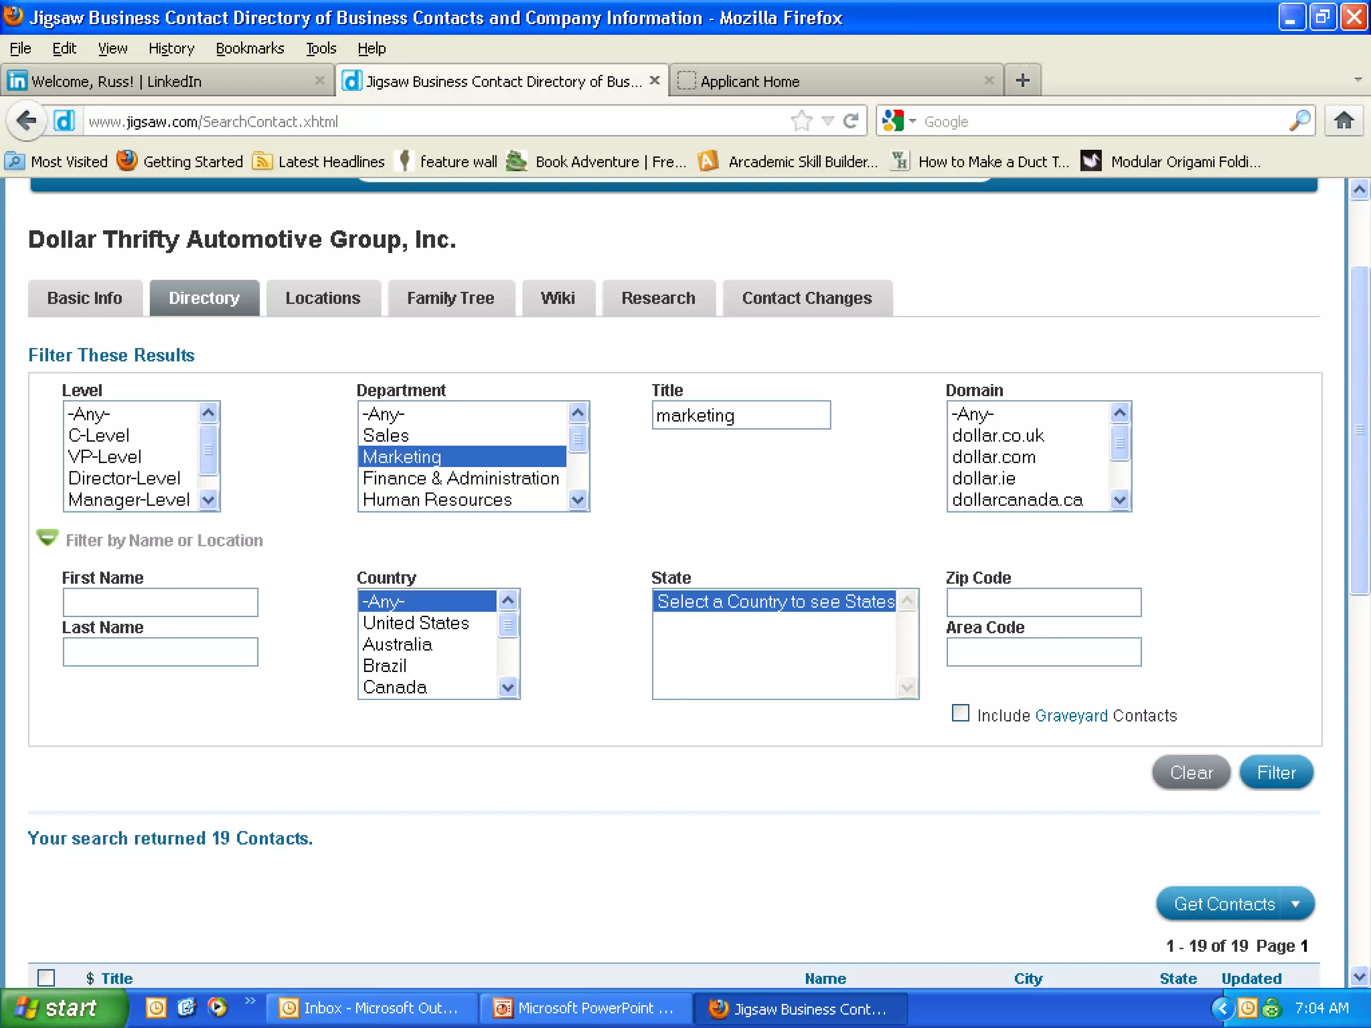
Task: Click the Google search engine icon
Action: [893, 121]
